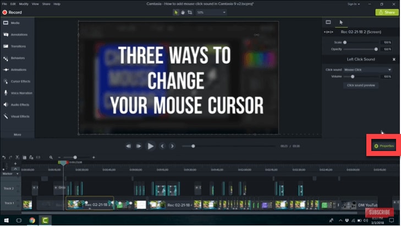This screenshot has width=401, height=226.
Task: Click the click sound Volume slider
Action: 353,77
